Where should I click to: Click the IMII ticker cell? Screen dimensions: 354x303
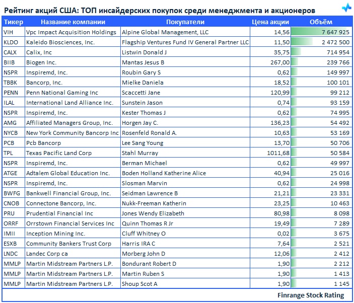tap(14, 234)
